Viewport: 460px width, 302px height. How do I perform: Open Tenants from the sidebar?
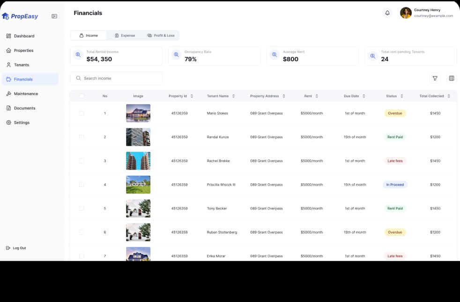tap(30, 65)
